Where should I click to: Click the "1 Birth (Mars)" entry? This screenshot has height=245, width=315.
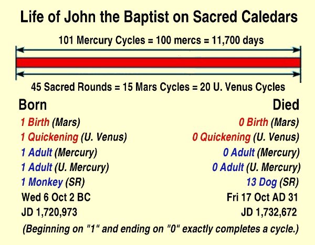50,123
